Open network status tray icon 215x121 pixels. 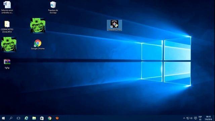188,118
